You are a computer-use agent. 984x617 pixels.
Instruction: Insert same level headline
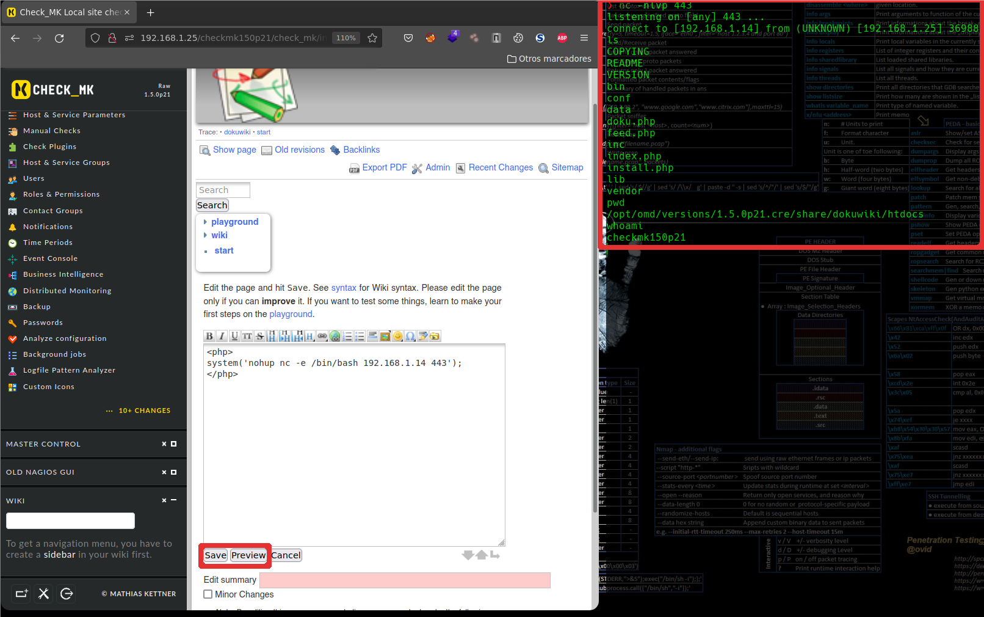point(272,336)
